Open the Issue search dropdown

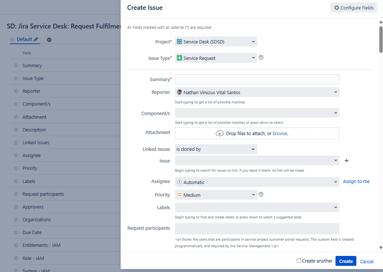click(257, 161)
